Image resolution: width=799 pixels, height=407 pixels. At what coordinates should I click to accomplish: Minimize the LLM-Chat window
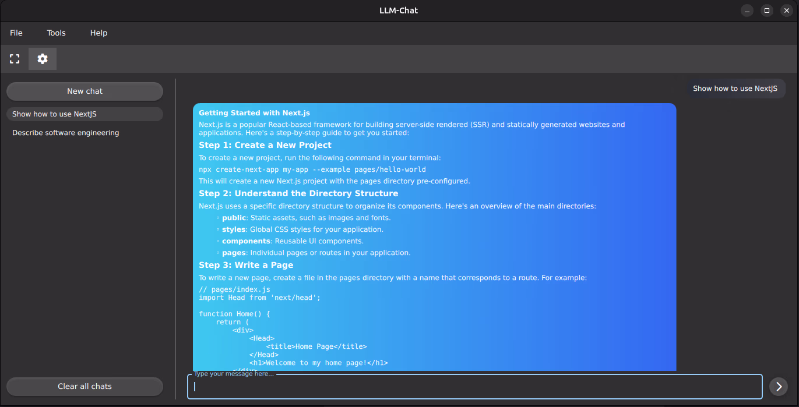pyautogui.click(x=747, y=10)
